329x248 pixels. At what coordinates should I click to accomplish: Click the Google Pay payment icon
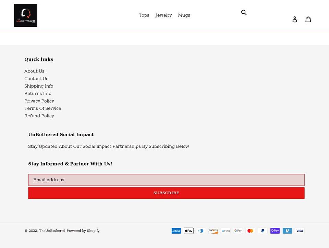pos(238,231)
